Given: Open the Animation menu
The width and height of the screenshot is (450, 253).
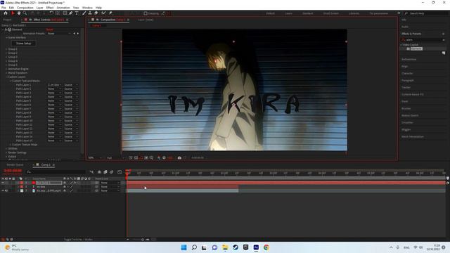Looking at the screenshot, I should 63,8.
